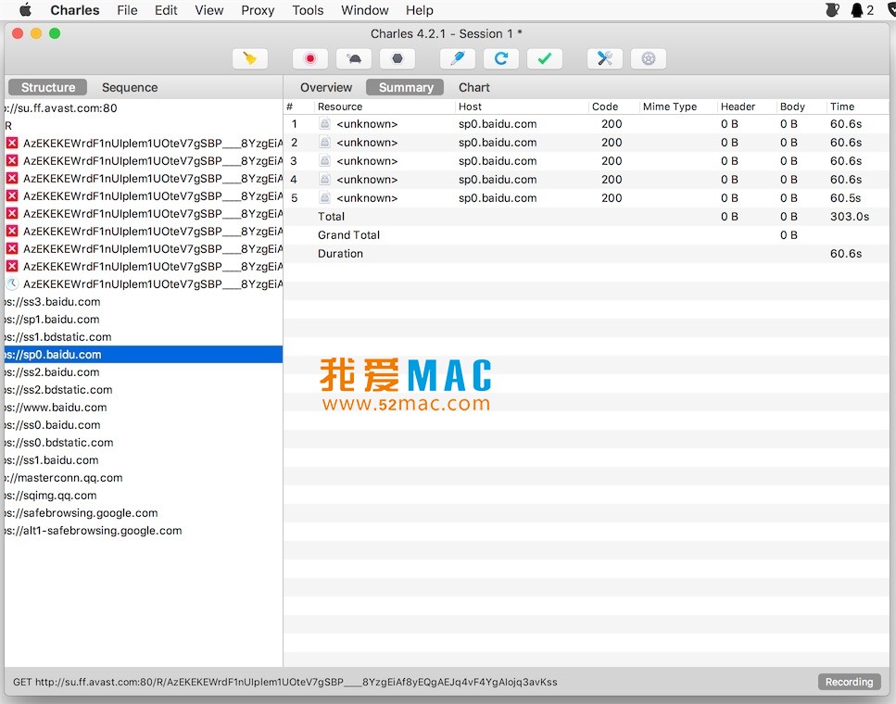Select su.ff.avast.com:80 host in tree
Screen dimensions: 896x704
61,108
